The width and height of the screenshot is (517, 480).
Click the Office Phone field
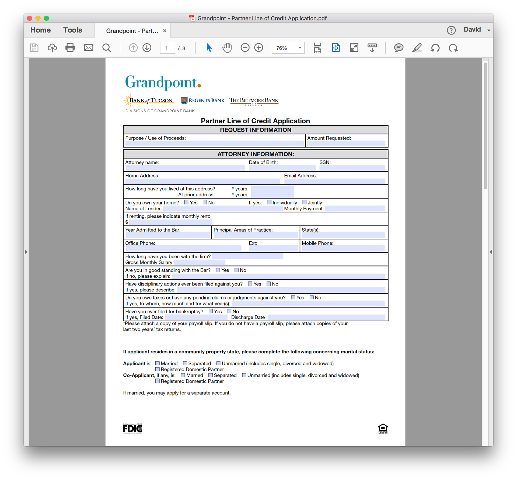pyautogui.click(x=183, y=248)
